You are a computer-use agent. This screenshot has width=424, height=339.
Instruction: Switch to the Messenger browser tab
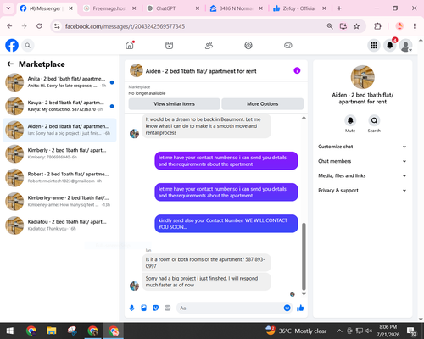click(x=47, y=8)
